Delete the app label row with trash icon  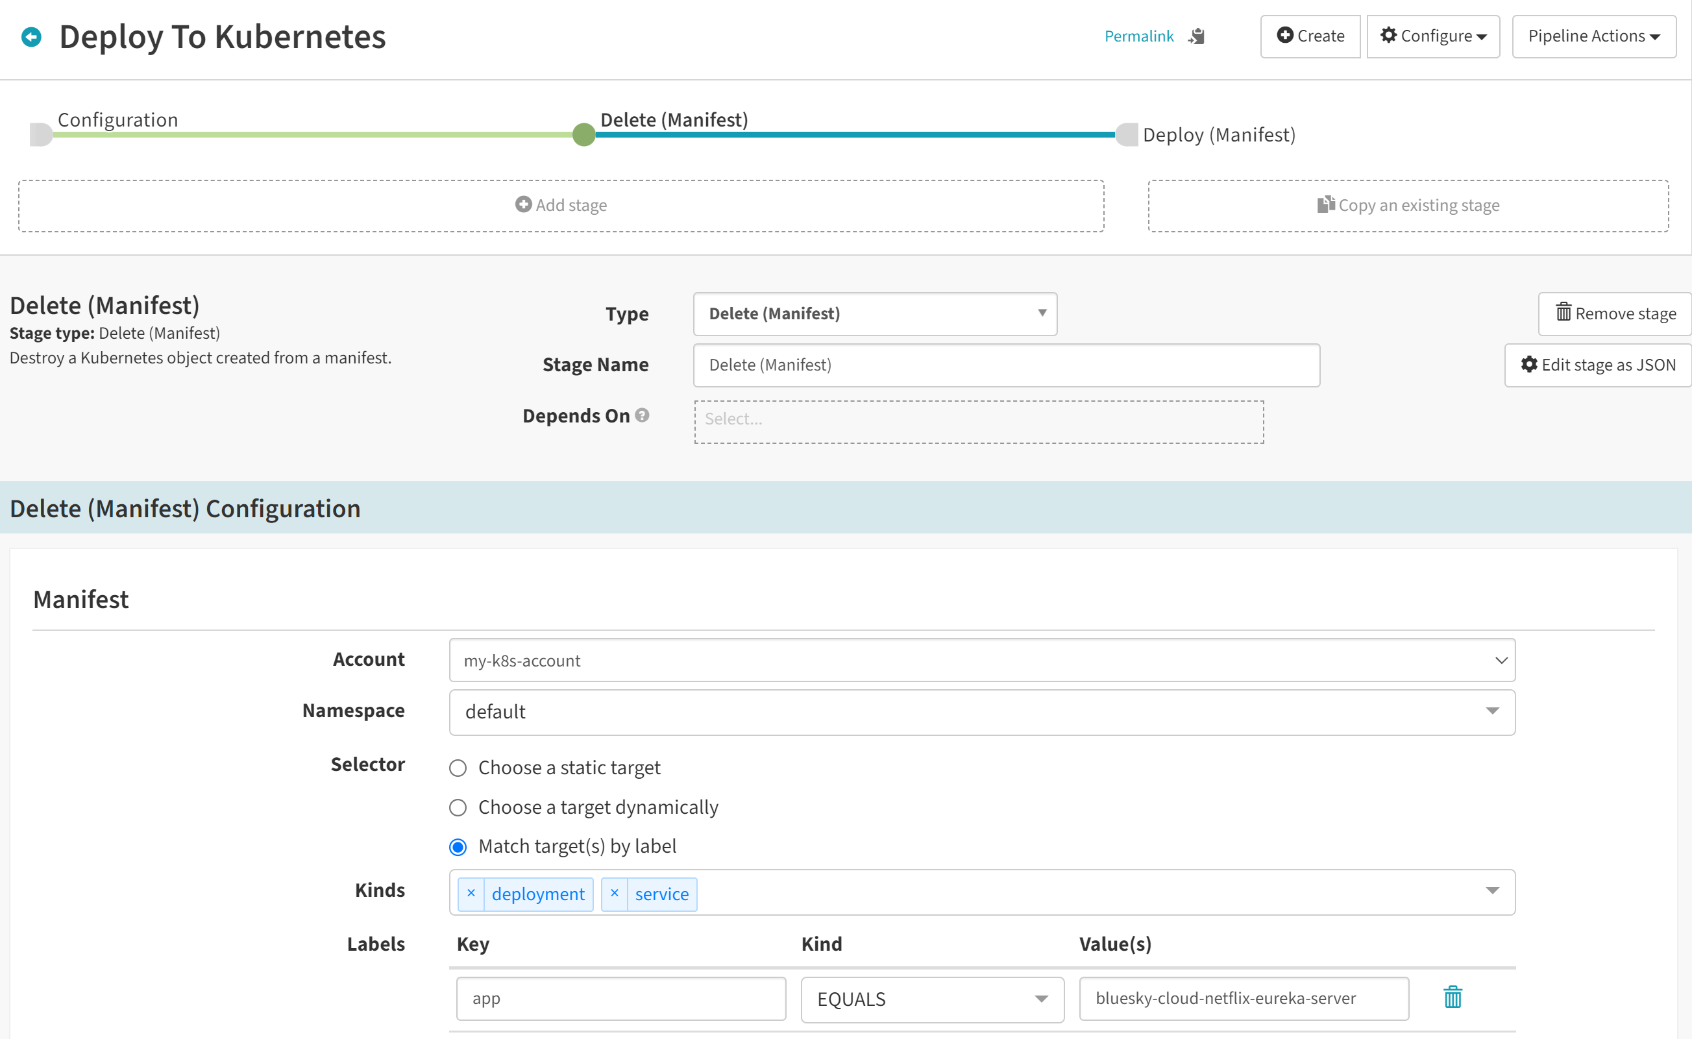tap(1452, 997)
